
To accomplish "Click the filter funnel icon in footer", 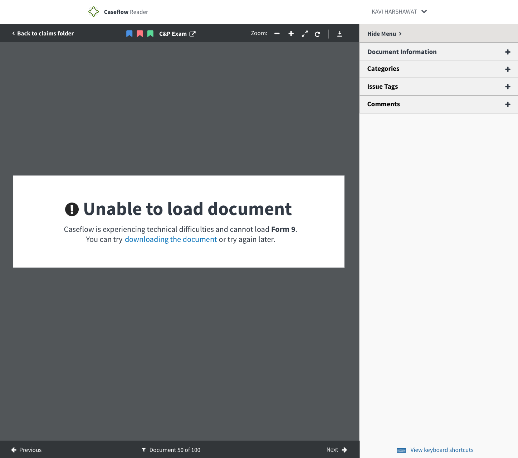I will pos(144,450).
